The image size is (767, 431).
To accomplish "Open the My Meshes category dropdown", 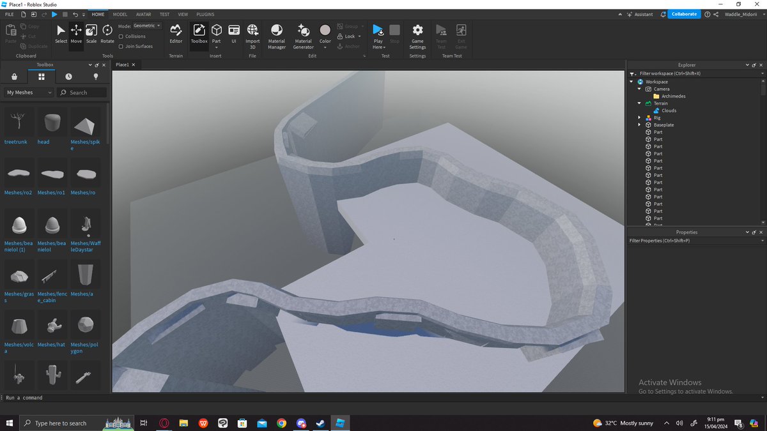I will 29,93.
